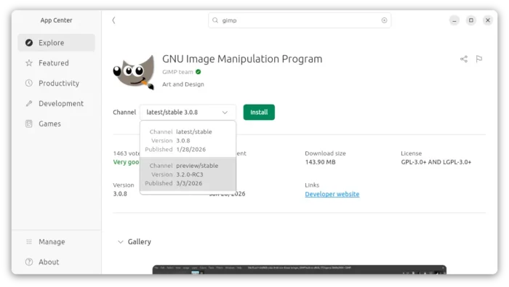Viewport: 509px width, 287px height.
Task: Click the GIMP mascot logo
Action: [134, 72]
